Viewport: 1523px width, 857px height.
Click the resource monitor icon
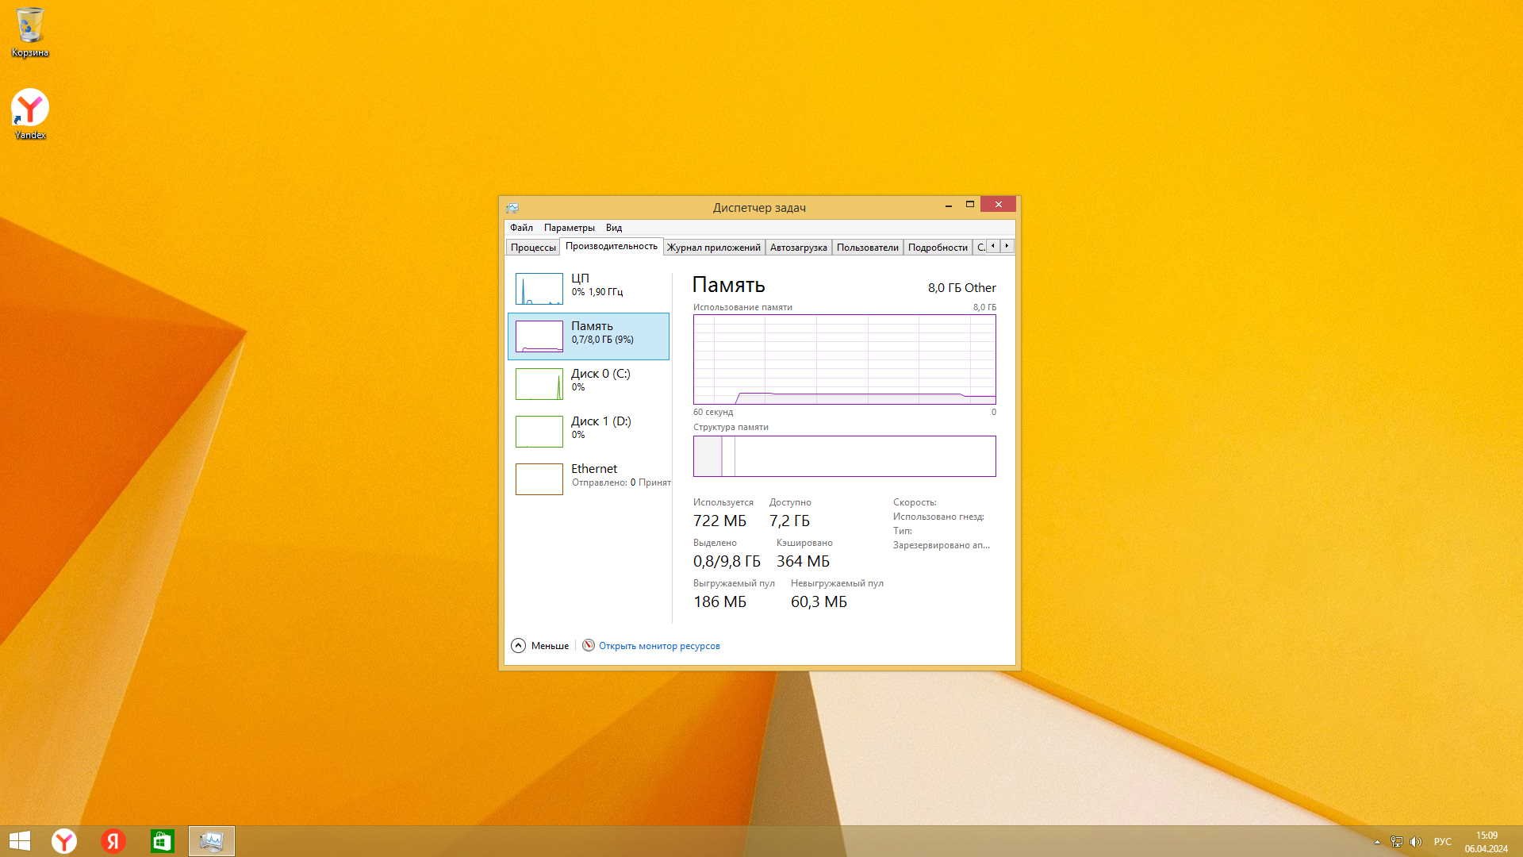[589, 646]
